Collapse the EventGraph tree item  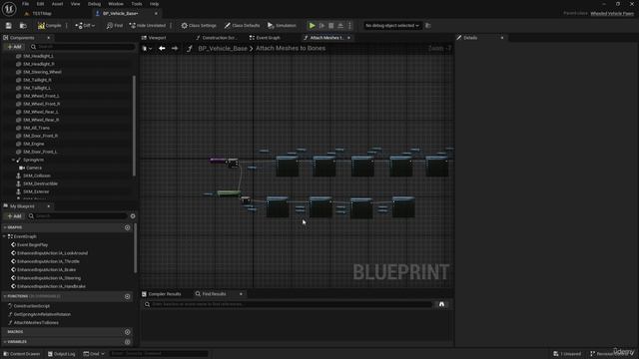pos(4,236)
